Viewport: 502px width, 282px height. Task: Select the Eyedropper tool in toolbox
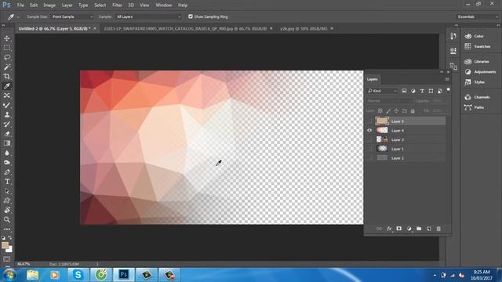tap(7, 86)
